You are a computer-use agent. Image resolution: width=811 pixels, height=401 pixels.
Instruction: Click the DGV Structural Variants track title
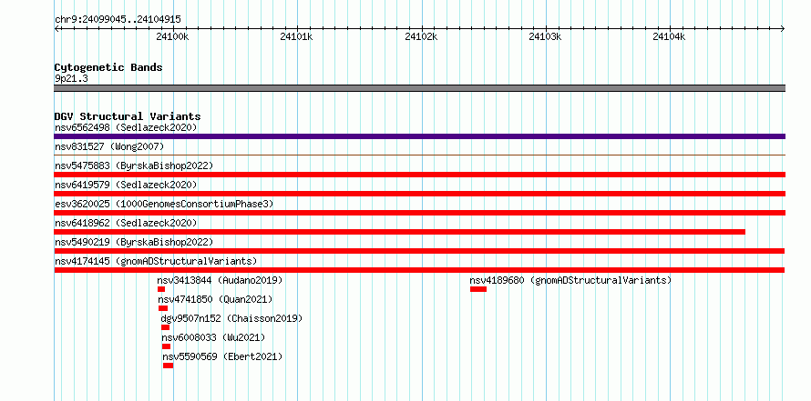click(128, 116)
